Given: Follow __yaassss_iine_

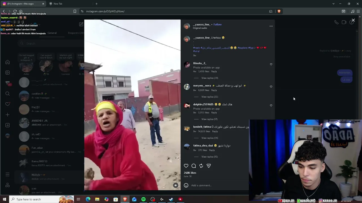Looking at the screenshot, I should coord(217,25).
